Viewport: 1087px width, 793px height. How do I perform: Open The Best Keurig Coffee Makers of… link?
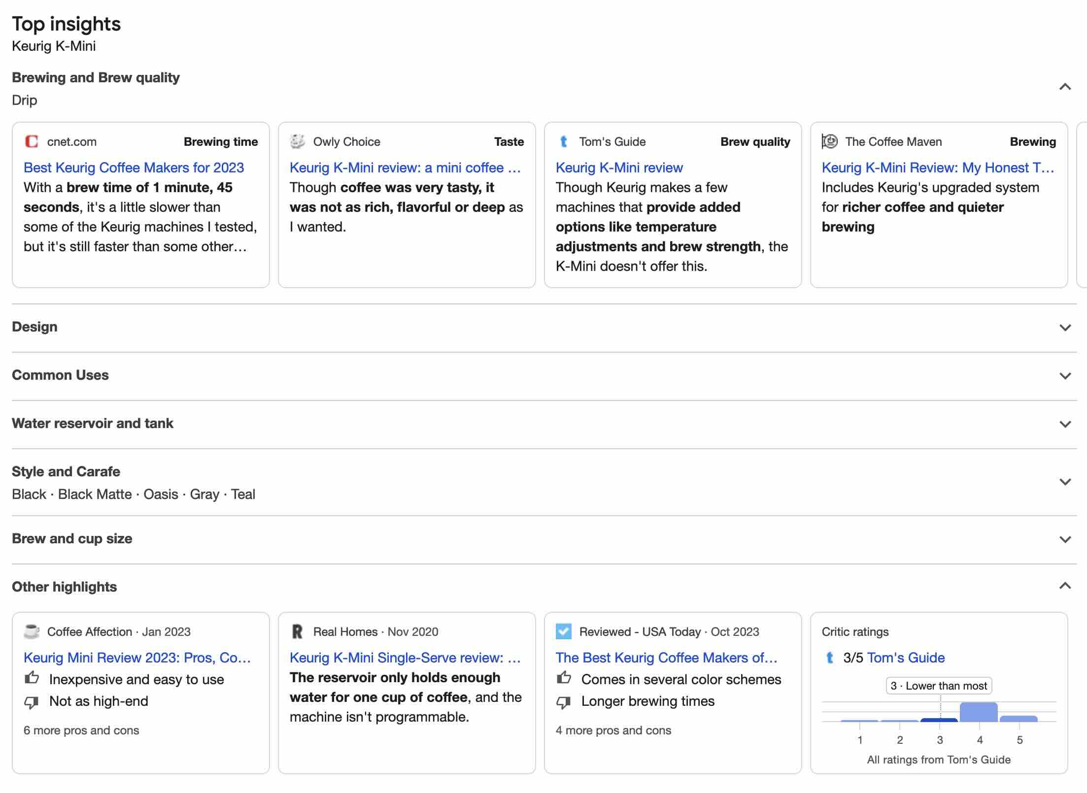[x=666, y=658]
